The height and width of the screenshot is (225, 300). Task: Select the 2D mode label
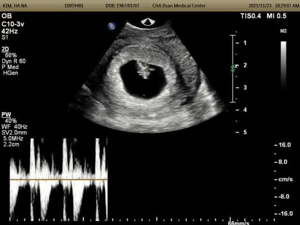point(5,49)
